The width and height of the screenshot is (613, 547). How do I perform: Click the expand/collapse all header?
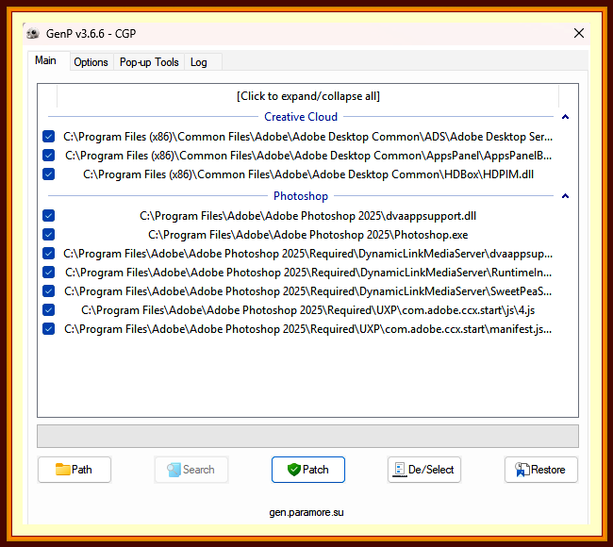[307, 96]
